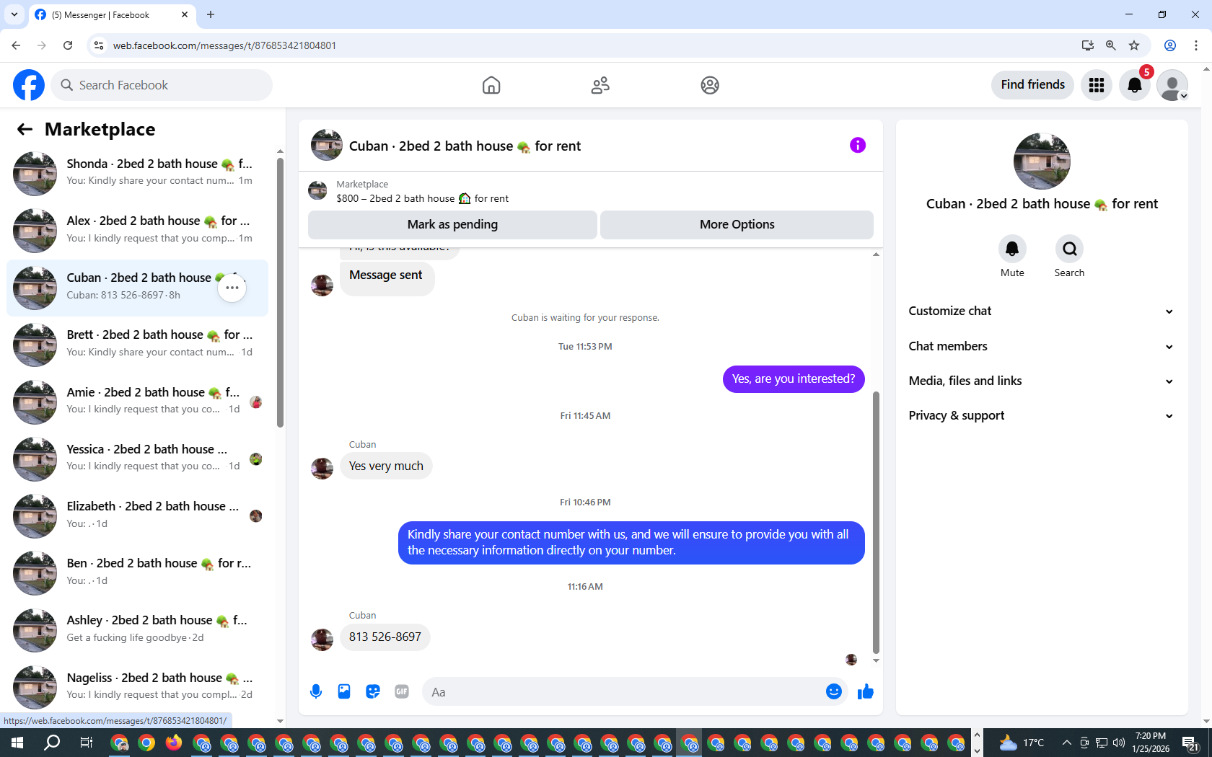This screenshot has height=757, width=1212.
Task: Expand the Customize chat section
Action: pos(1041,311)
